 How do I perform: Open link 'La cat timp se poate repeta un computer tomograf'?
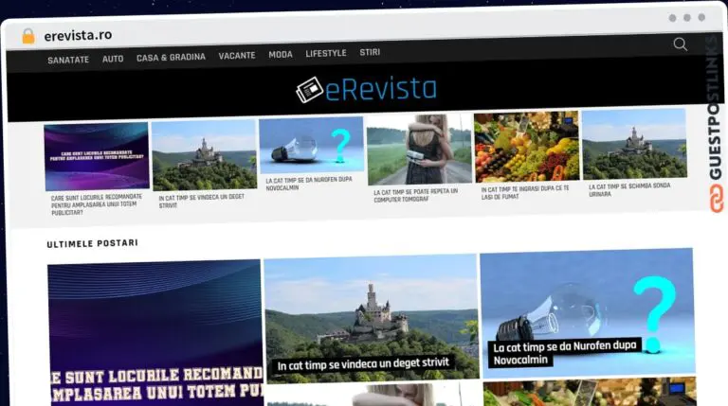click(415, 195)
